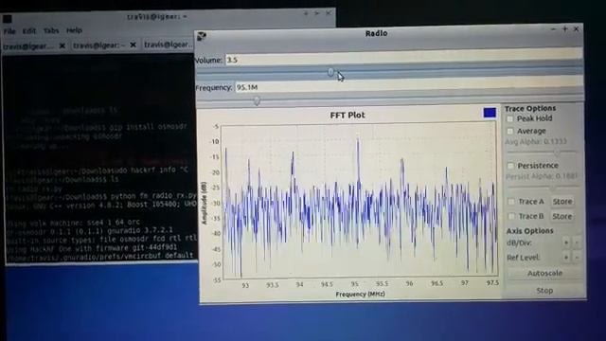This screenshot has height=341, width=606.
Task: Open the Help menu in terminal
Action: point(74,30)
